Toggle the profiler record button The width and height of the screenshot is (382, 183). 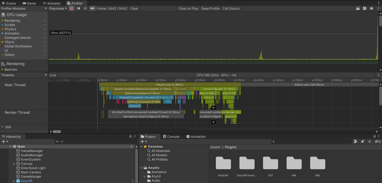[72, 9]
